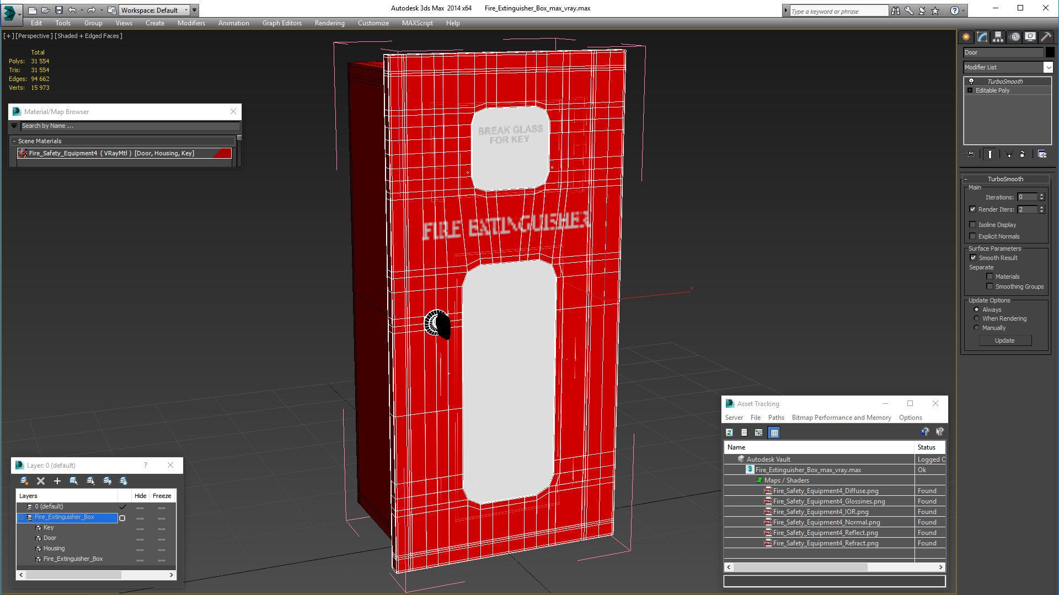This screenshot has height=595, width=1059.
Task: Open Bitmap Performance and Memory menu
Action: (x=841, y=418)
